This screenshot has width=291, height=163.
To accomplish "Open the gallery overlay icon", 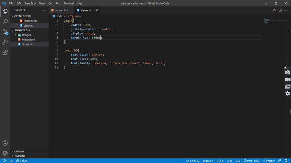I will coord(288,86).
